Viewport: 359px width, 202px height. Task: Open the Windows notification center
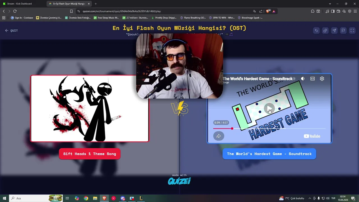coord(353,198)
